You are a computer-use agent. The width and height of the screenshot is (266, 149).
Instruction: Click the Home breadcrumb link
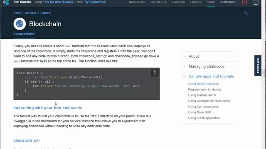click(17, 13)
